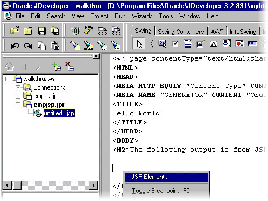Screen dimensions: 268x201
Task: Click the Run traffic light icon
Action: click(75, 31)
